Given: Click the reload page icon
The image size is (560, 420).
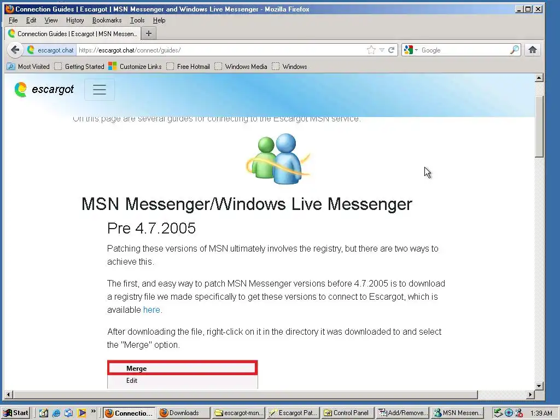Looking at the screenshot, I should (392, 50).
